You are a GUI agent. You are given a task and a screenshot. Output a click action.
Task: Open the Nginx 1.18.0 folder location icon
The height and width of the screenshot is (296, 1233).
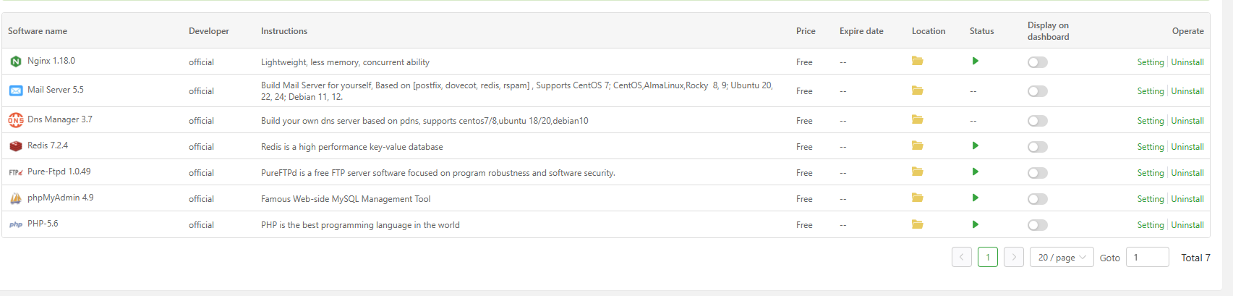click(x=917, y=62)
